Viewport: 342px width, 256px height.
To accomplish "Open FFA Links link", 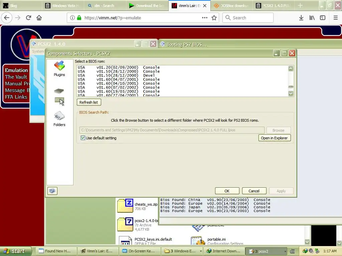I will (x=16, y=97).
